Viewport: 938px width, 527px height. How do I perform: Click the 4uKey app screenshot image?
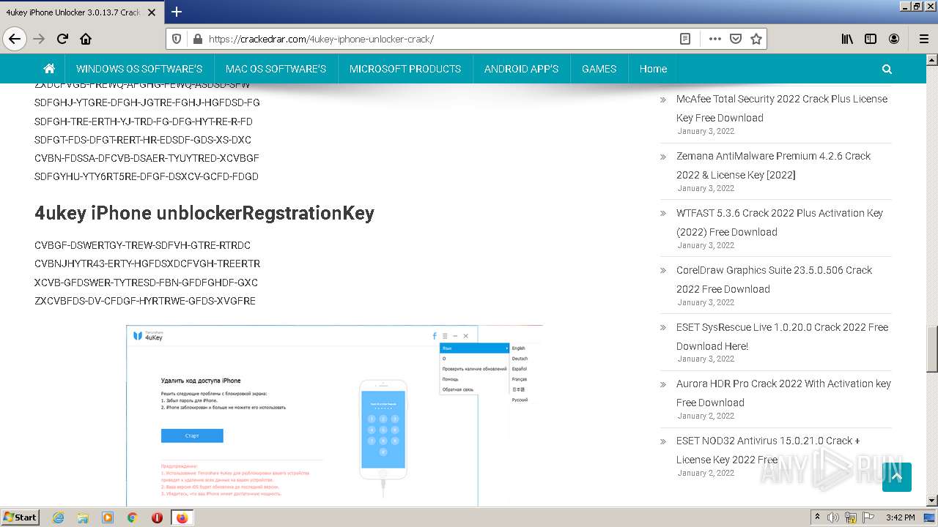(334, 416)
